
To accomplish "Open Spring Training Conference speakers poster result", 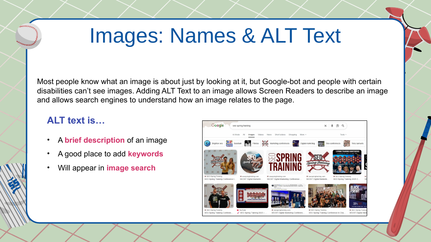I will (x=347, y=162).
